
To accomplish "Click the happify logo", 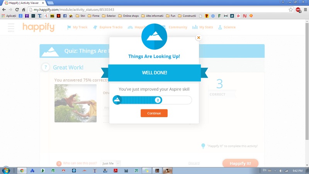I will pyautogui.click(x=39, y=27).
